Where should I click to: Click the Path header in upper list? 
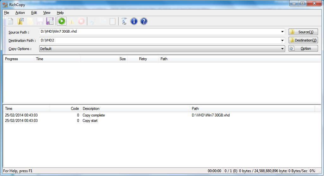(x=240, y=59)
